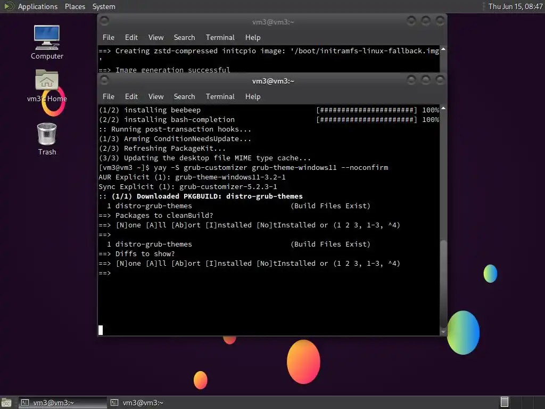The width and height of the screenshot is (545, 409).
Task: Click 'Sync Explicit (1): grub-customizer-5.2.3-1' line
Action: tap(188, 186)
